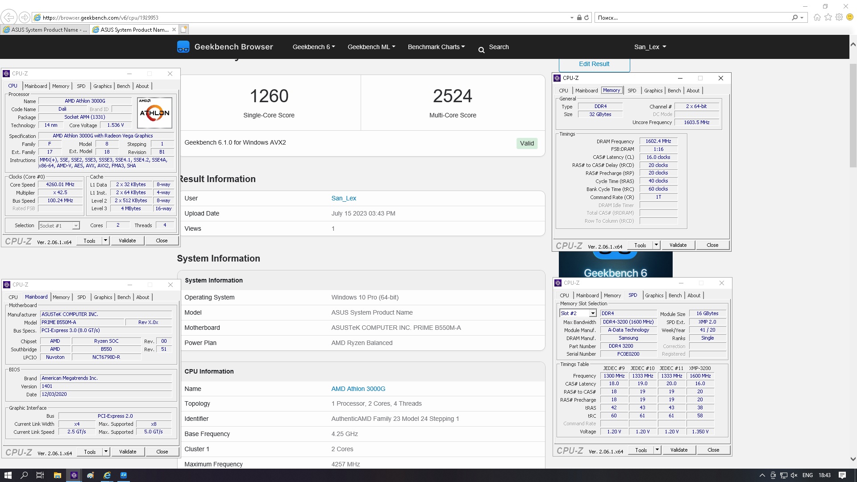Viewport: 857px width, 482px height.
Task: Click the AMD Athlon logo in CPU-Z
Action: click(x=154, y=113)
